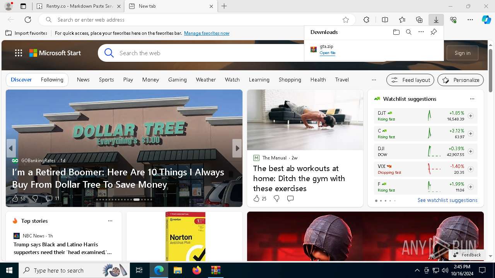Open the Norton AntiVirus ad thumbnail

(185, 236)
